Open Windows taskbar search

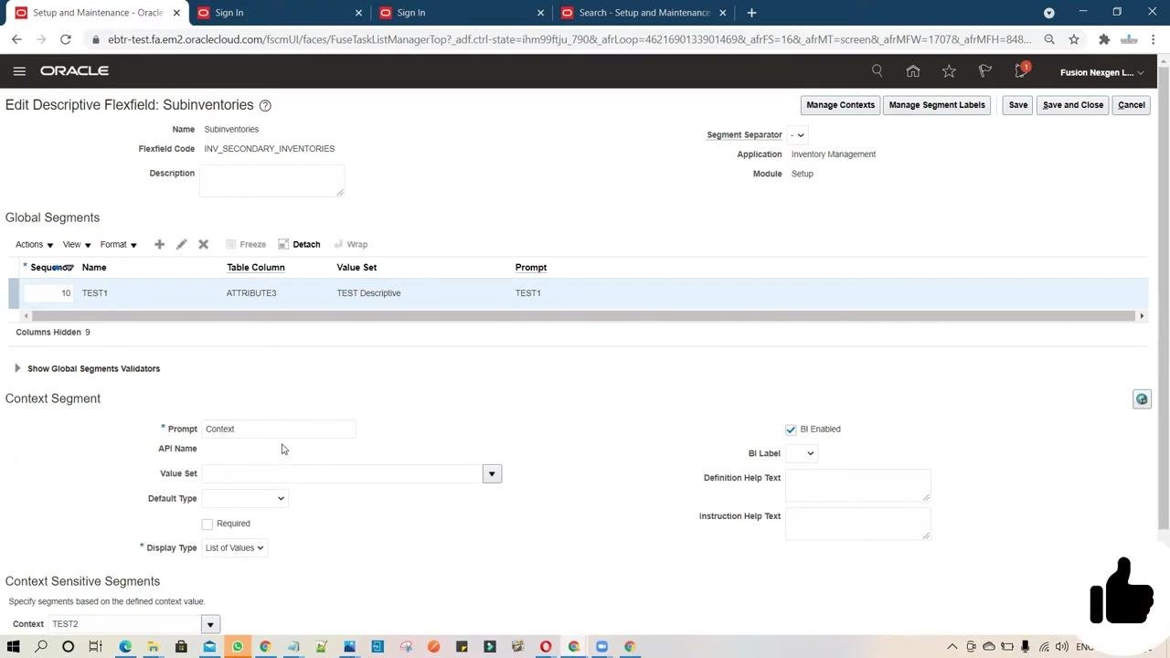(x=41, y=647)
